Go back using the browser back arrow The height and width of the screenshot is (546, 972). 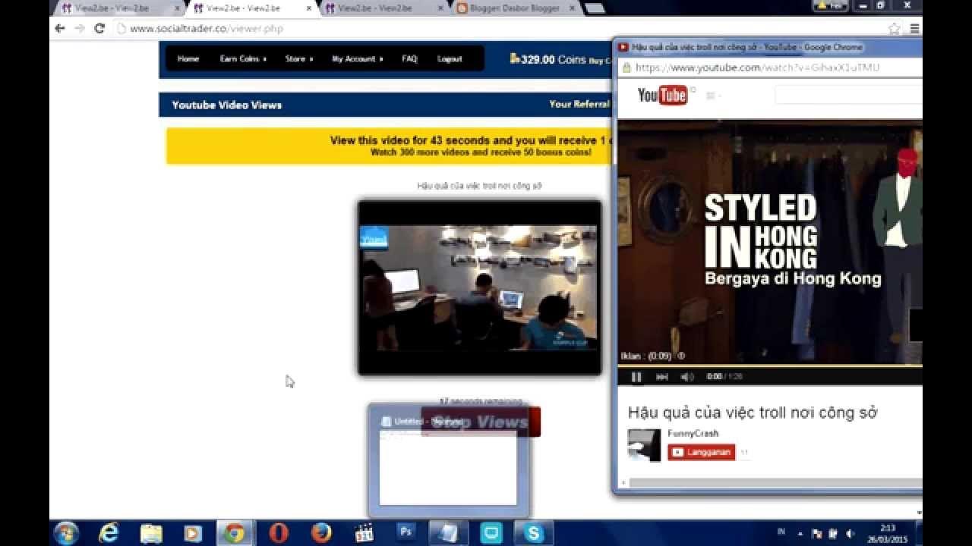tap(60, 28)
